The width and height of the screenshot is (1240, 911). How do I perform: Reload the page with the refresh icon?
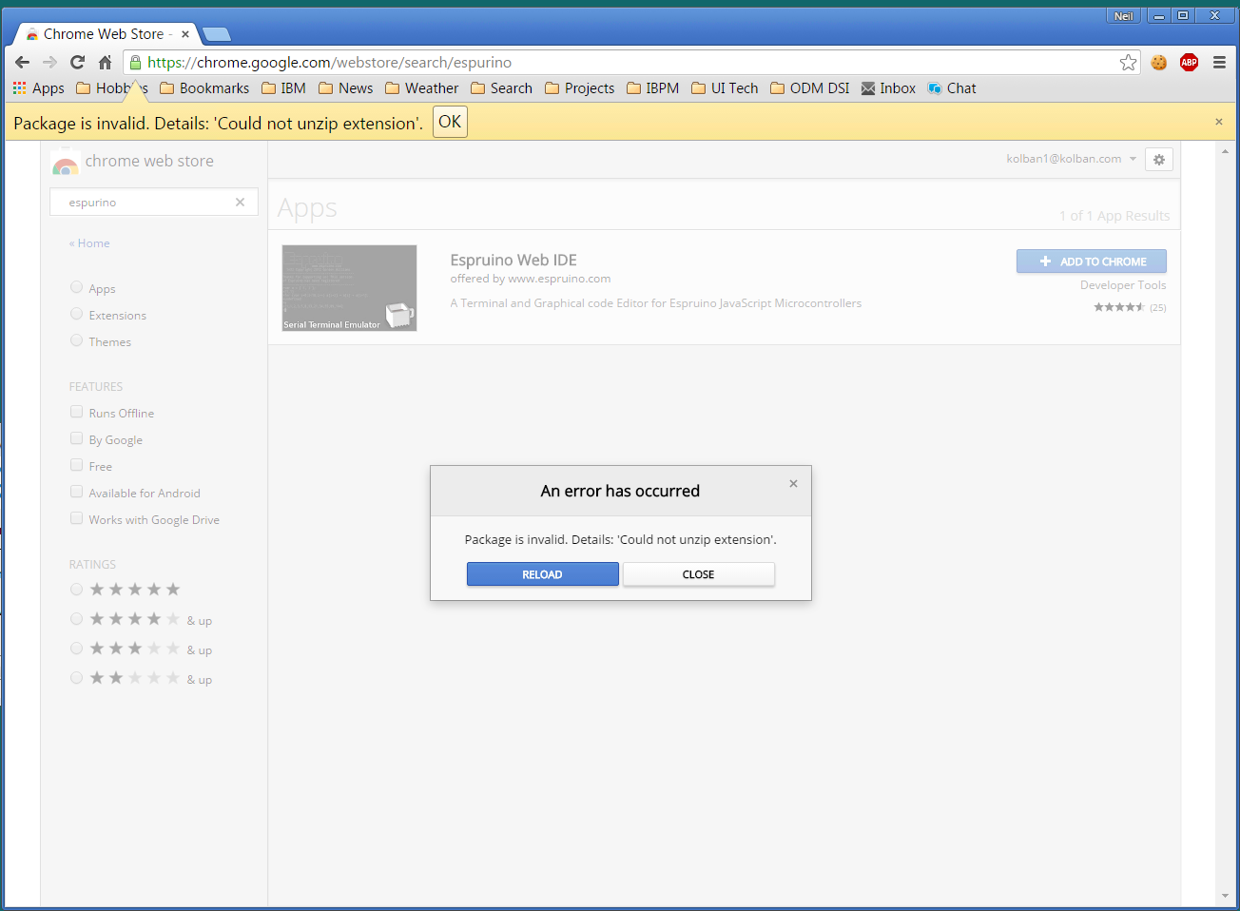(78, 63)
